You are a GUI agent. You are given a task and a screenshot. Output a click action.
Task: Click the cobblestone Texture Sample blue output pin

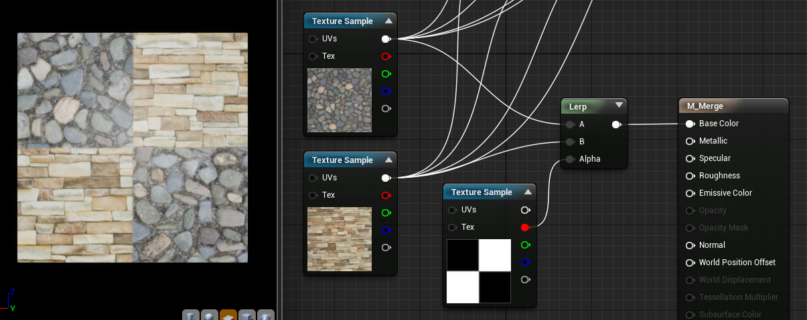pyautogui.click(x=386, y=91)
